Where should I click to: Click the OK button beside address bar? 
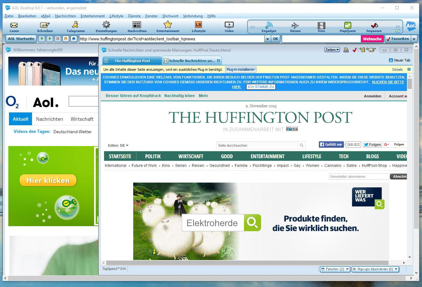275,39
